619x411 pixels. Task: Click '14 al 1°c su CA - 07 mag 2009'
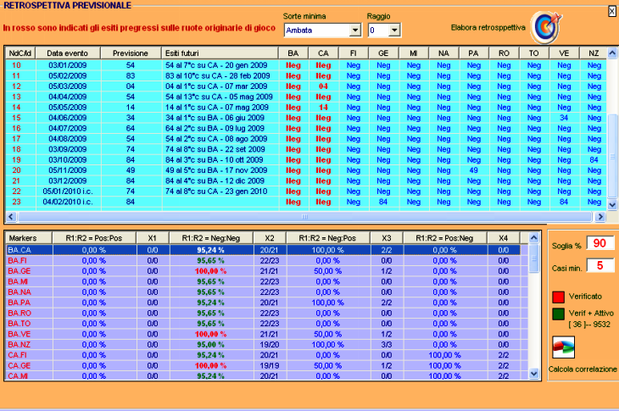(x=217, y=108)
